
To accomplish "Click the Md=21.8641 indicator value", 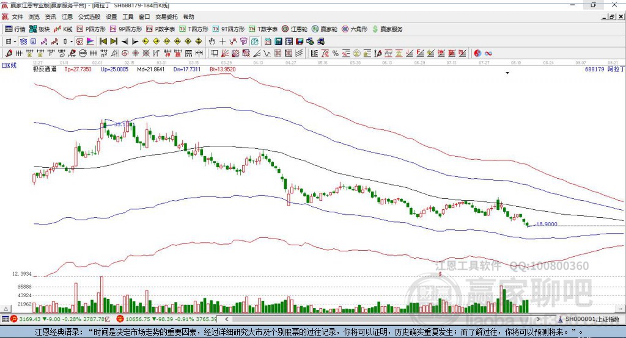I will (x=150, y=69).
